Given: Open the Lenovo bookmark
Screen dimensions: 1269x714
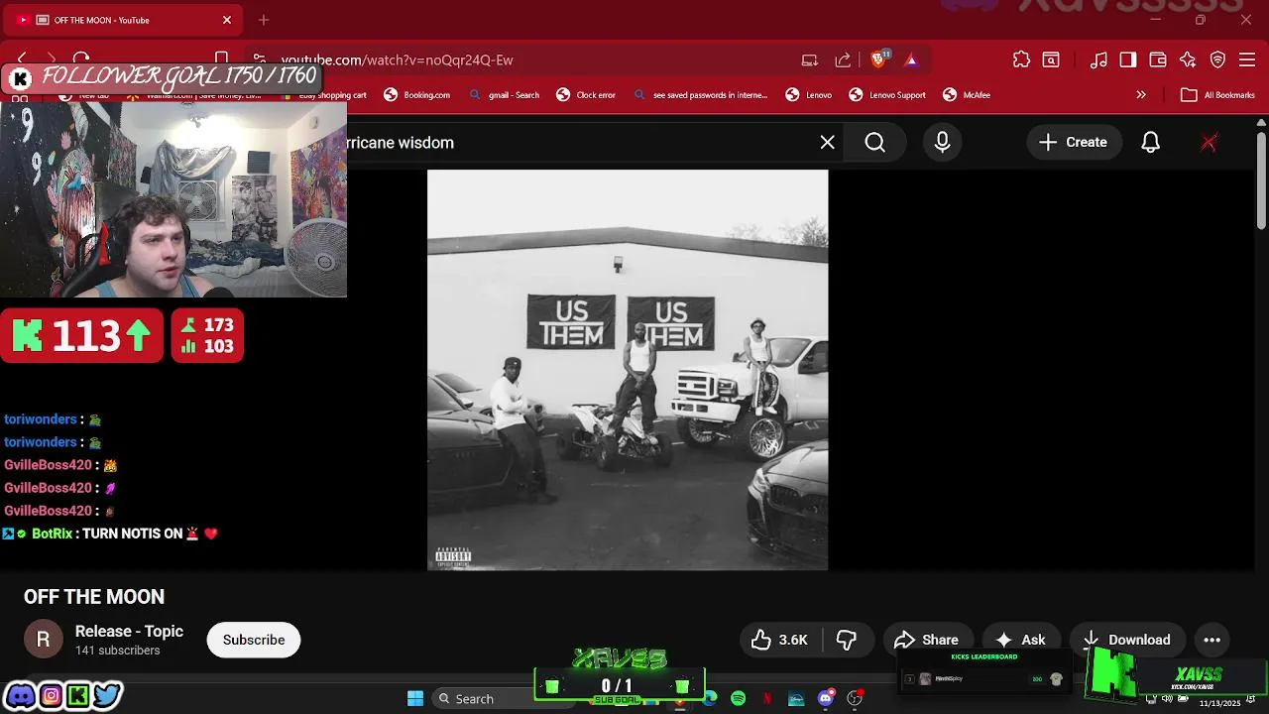Looking at the screenshot, I should [x=809, y=95].
